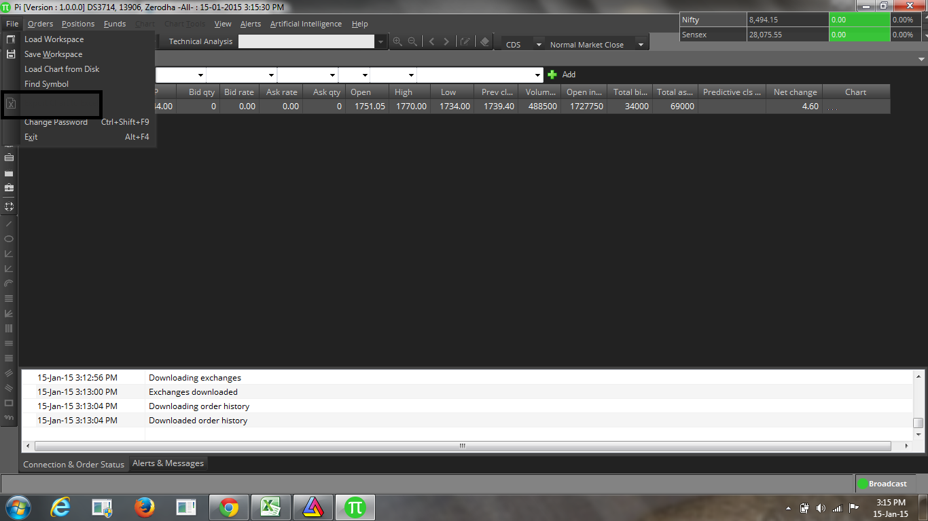
Task: Click the Add button
Action: pyautogui.click(x=569, y=75)
